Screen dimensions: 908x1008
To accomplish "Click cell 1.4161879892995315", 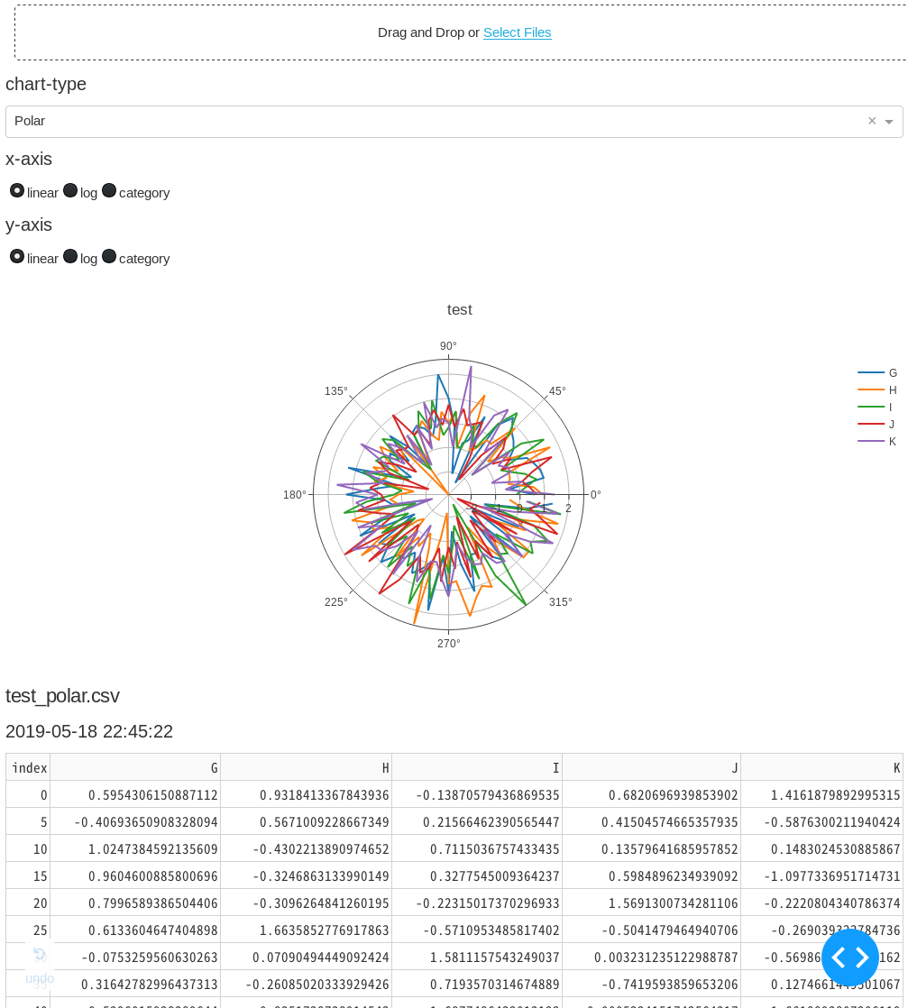I will tap(821, 794).
